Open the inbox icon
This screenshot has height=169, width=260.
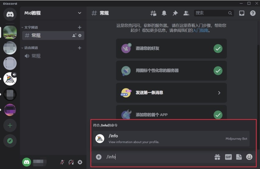pos(241,13)
